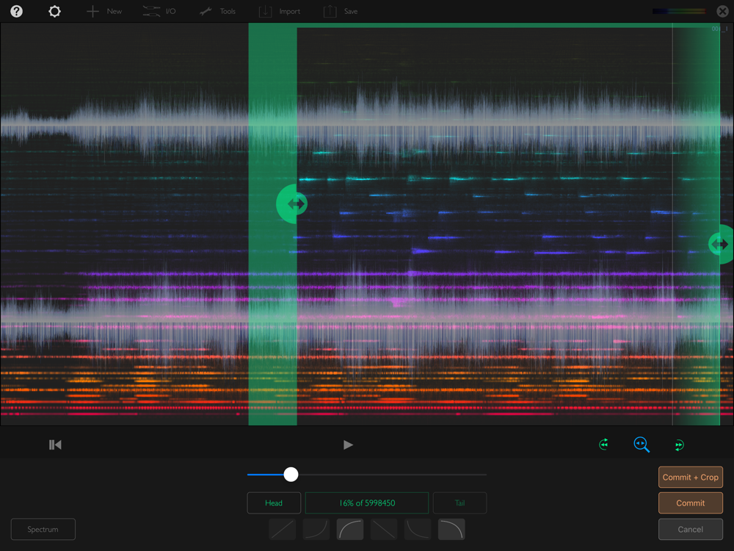Select the concave fade-out curve shape
The width and height of the screenshot is (734, 551).
418,529
